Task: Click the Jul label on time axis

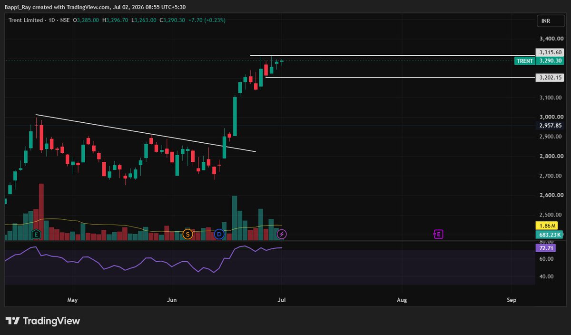Action: (282, 300)
